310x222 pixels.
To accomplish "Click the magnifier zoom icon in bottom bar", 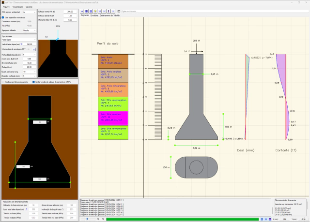I will click(98, 219).
